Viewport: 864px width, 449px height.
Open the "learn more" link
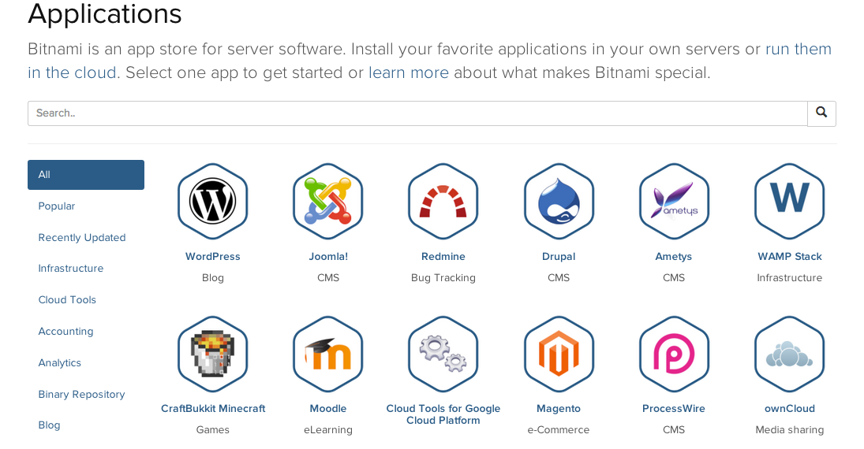(x=408, y=72)
